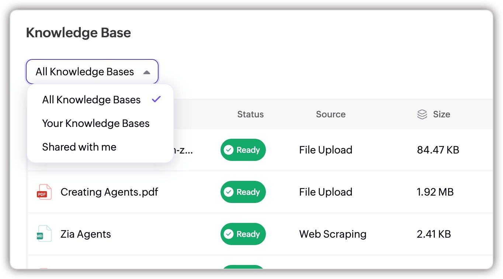503x279 pixels.
Task: Select All Knowledge Bases menu option
Action: tap(91, 100)
